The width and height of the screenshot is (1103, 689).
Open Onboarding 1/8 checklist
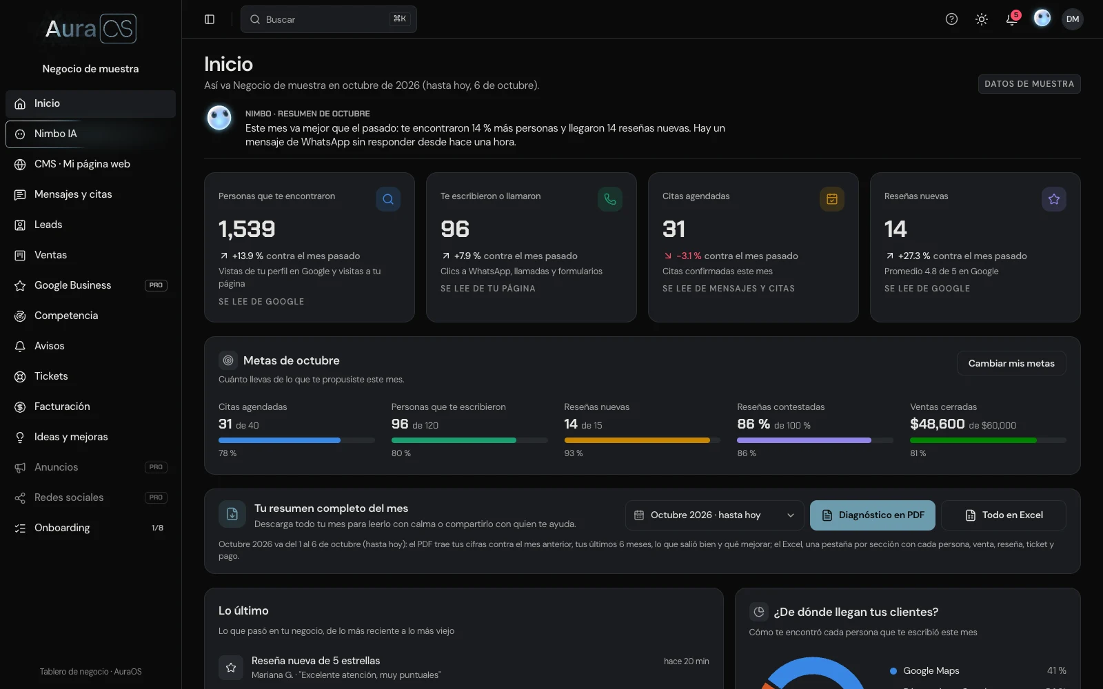tap(90, 528)
